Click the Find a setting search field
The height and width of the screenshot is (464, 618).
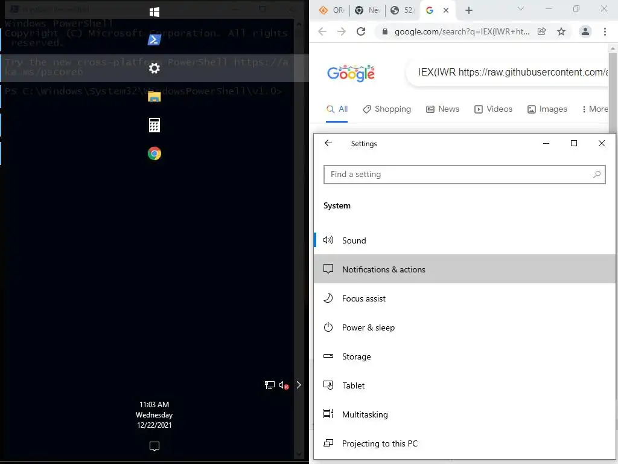tap(464, 175)
